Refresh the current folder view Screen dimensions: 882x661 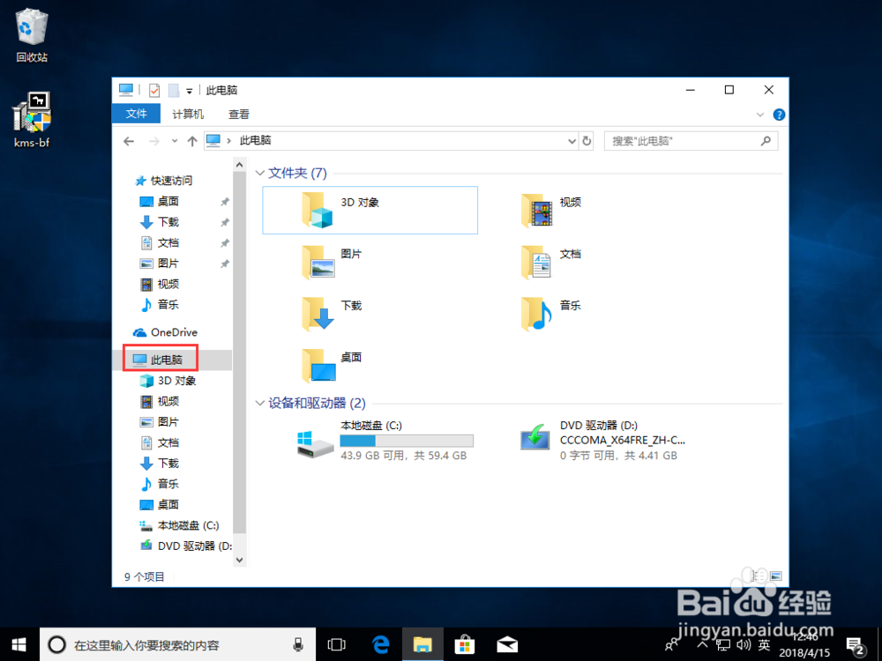[587, 141]
